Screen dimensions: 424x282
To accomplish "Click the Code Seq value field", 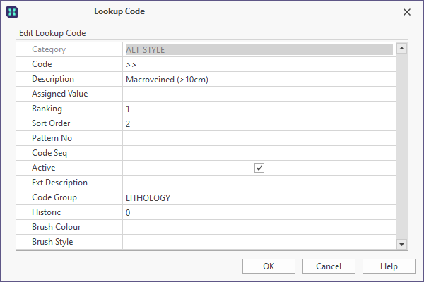I will point(259,153).
